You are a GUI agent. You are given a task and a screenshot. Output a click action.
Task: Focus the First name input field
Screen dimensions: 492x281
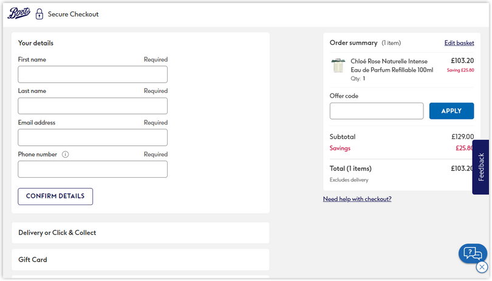tap(92, 74)
